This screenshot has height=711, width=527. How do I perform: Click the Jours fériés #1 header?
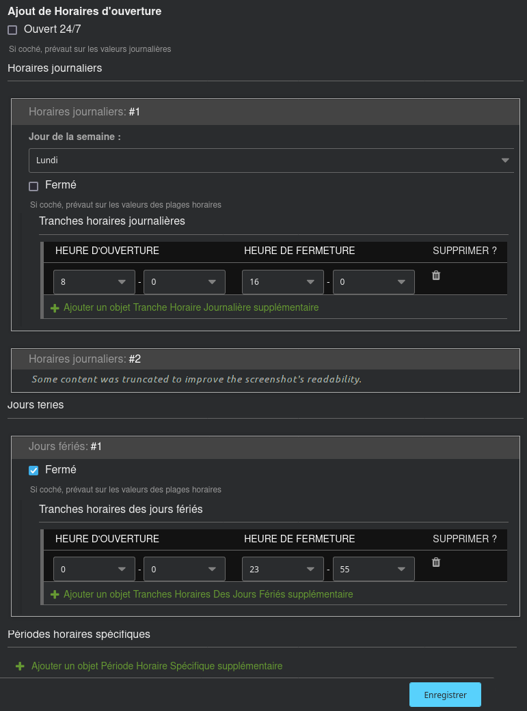pyautogui.click(x=265, y=447)
